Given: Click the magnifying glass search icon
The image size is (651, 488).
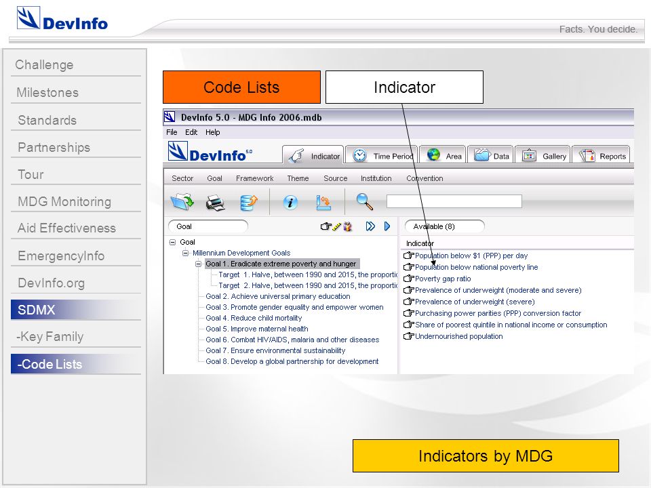Looking at the screenshot, I should [x=365, y=201].
